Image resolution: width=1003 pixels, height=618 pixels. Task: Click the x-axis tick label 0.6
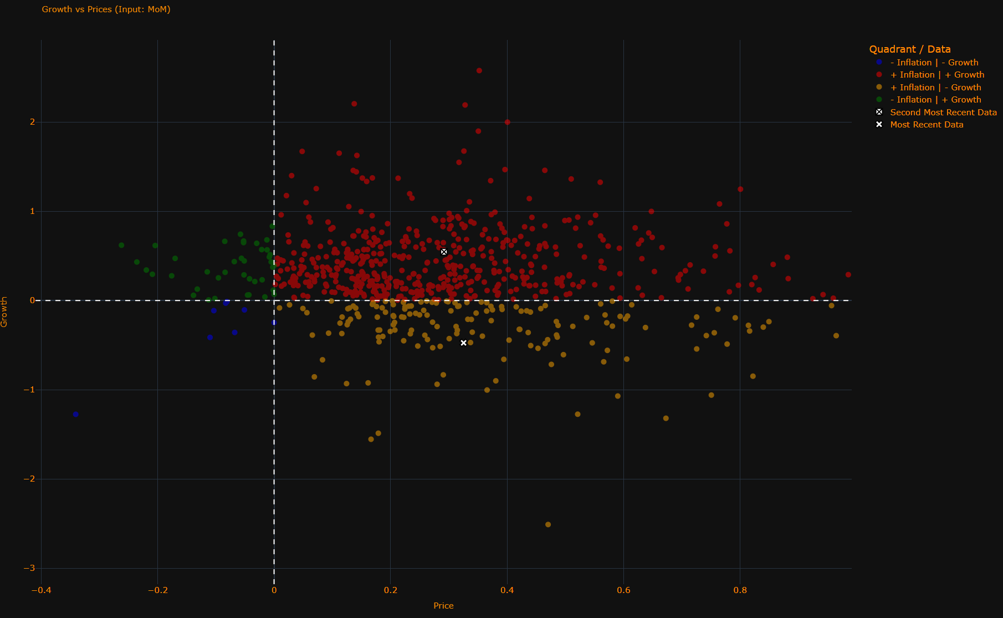[x=624, y=590]
